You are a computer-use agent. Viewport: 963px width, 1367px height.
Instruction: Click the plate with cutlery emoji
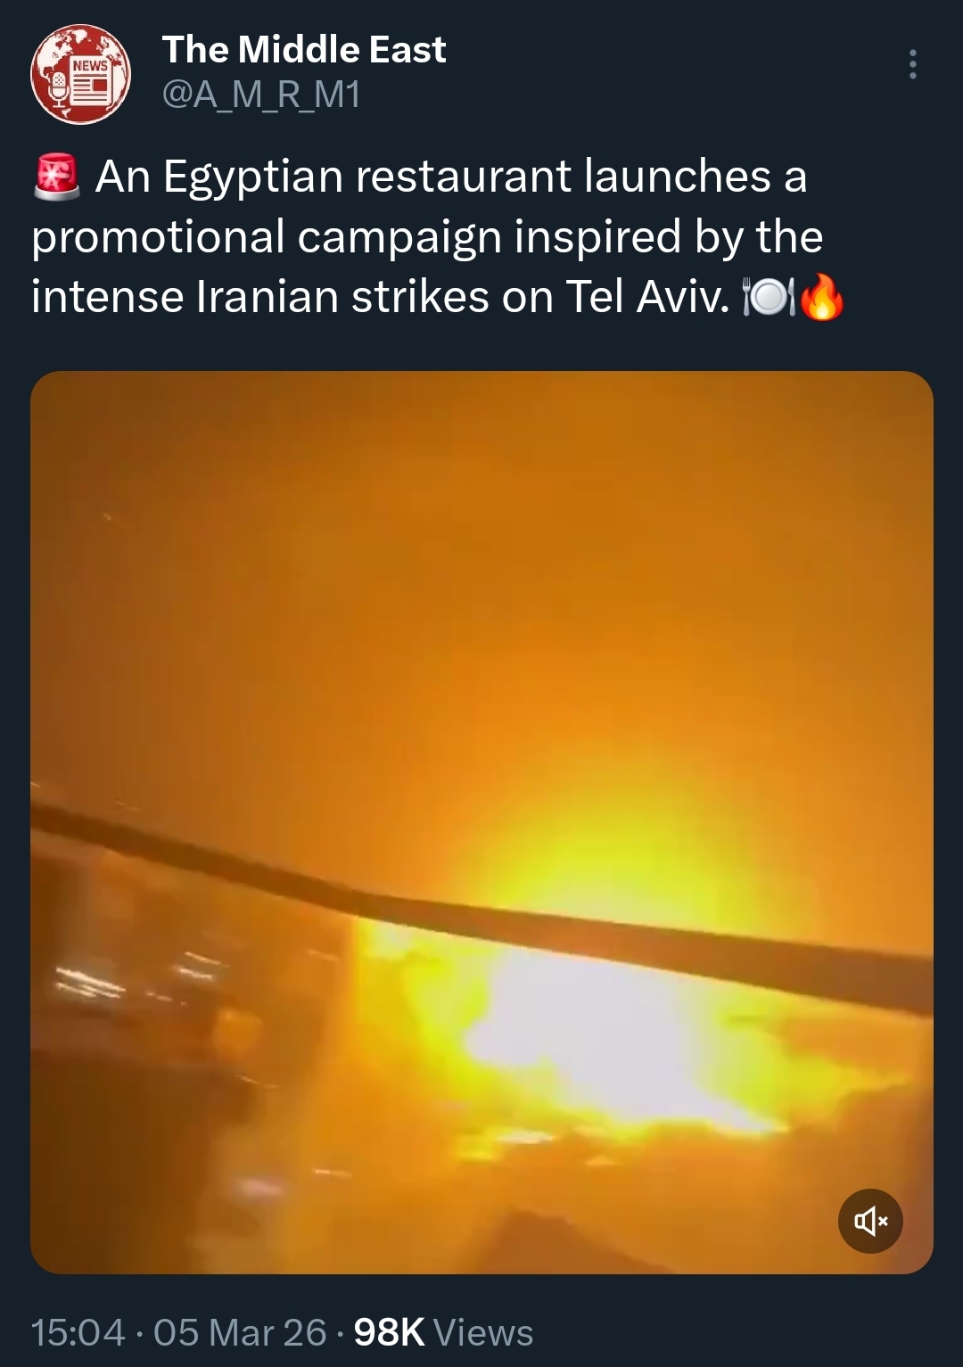pos(769,298)
